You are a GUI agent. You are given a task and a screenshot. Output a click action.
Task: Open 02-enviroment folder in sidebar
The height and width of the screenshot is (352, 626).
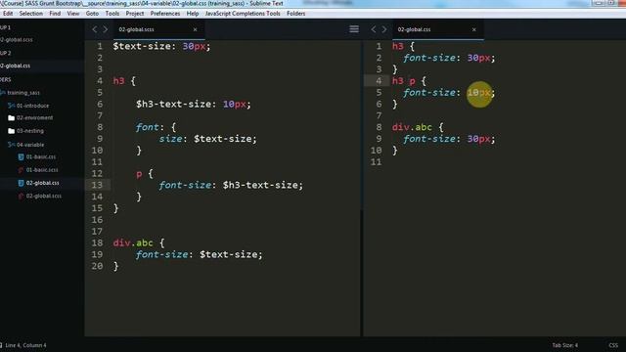pos(35,117)
